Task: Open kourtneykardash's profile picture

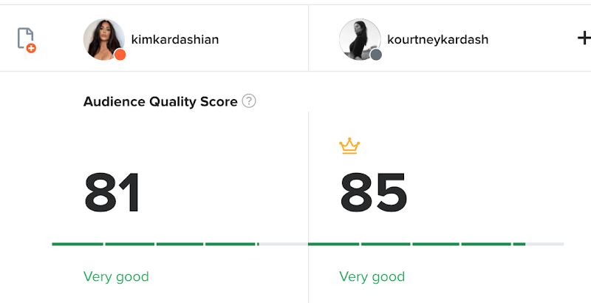Action: [x=360, y=39]
